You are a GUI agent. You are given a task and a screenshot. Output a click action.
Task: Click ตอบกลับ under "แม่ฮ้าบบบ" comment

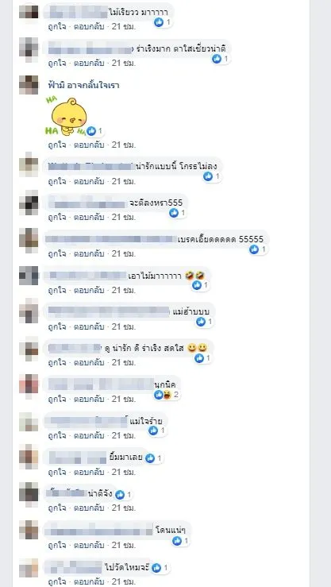point(89,326)
